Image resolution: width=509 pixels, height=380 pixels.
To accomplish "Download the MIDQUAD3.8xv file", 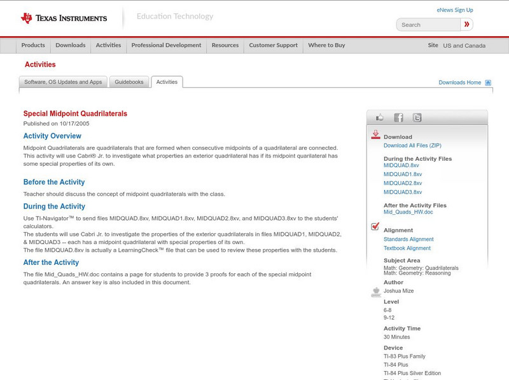I will [403, 193].
